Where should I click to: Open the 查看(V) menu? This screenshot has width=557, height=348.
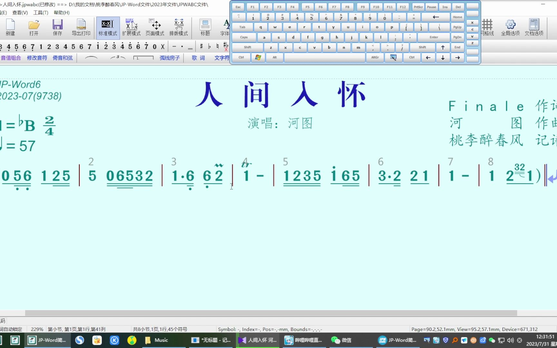click(x=20, y=13)
